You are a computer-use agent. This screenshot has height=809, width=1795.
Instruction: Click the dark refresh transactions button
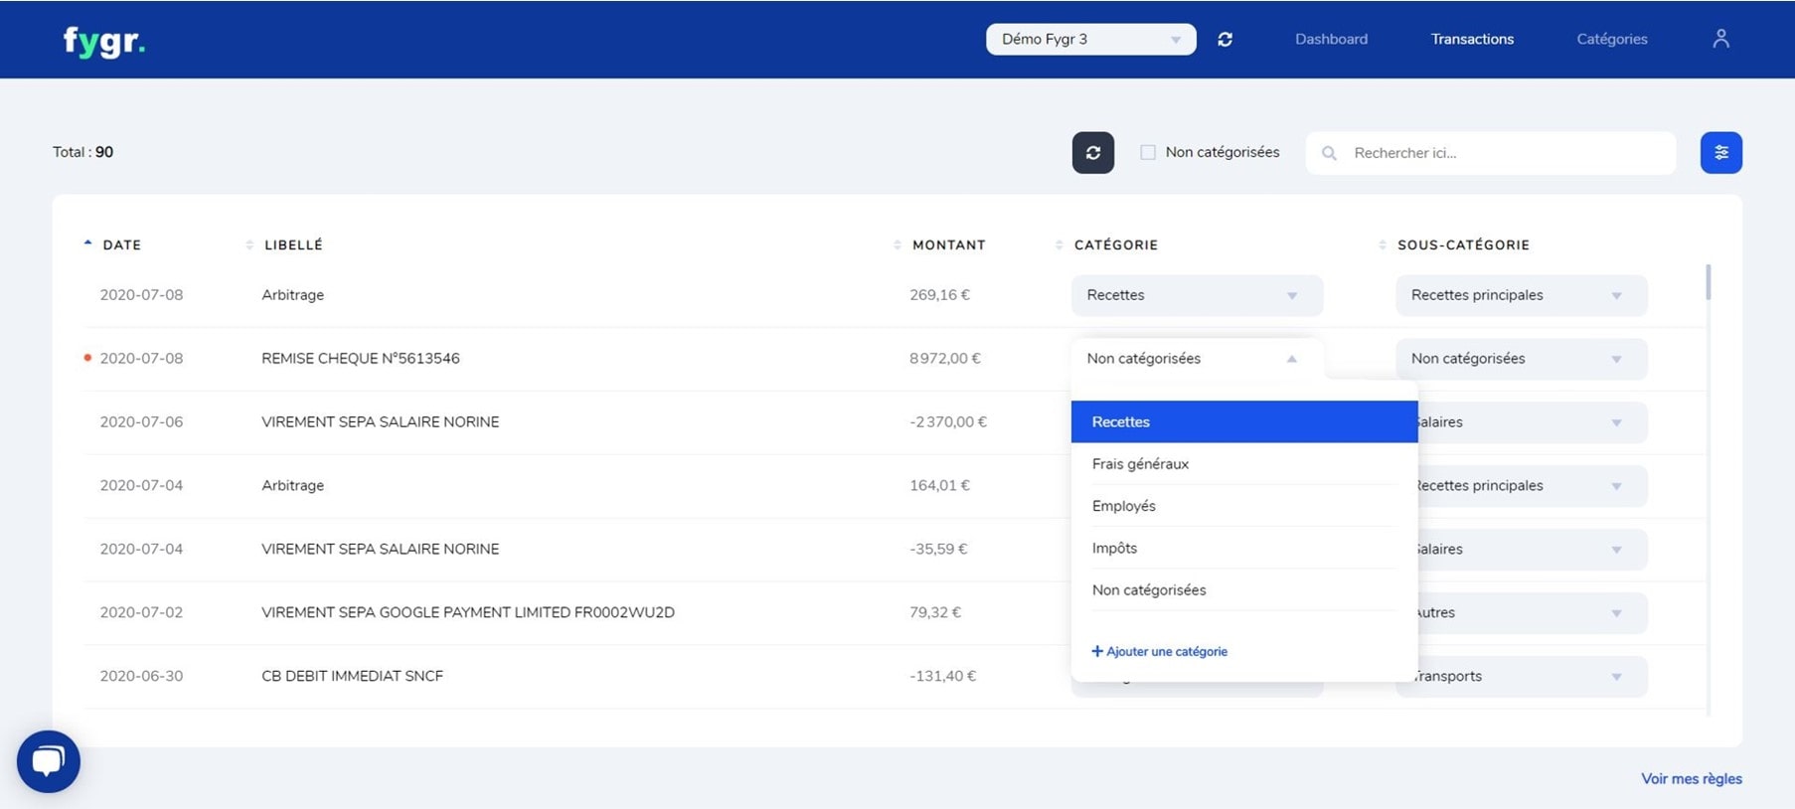(1092, 152)
